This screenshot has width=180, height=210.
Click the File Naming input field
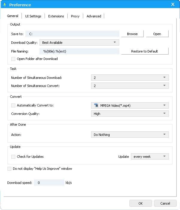tap(79, 51)
